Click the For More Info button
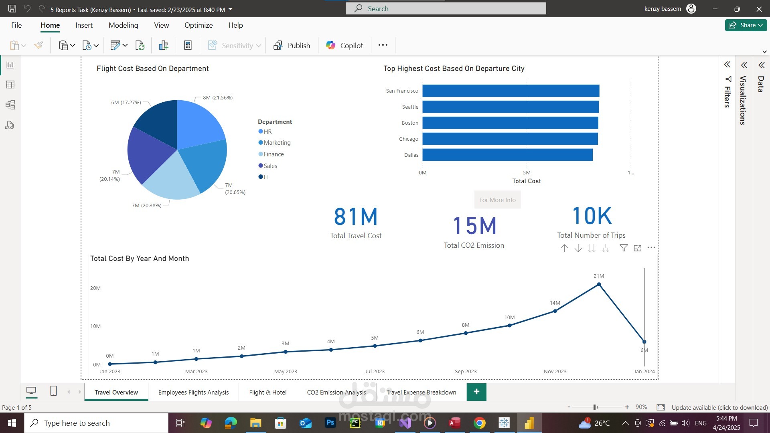The height and width of the screenshot is (433, 770). tap(497, 200)
